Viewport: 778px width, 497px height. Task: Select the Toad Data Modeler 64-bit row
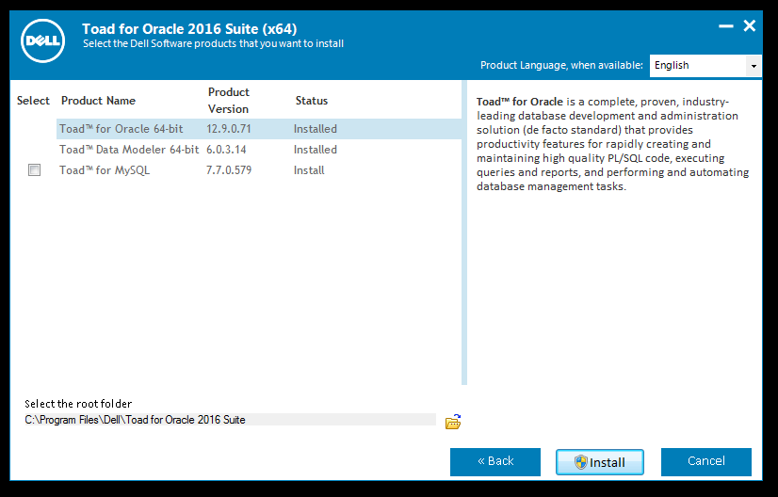click(129, 150)
